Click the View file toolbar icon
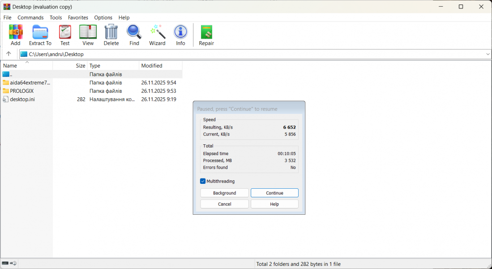 click(x=88, y=35)
